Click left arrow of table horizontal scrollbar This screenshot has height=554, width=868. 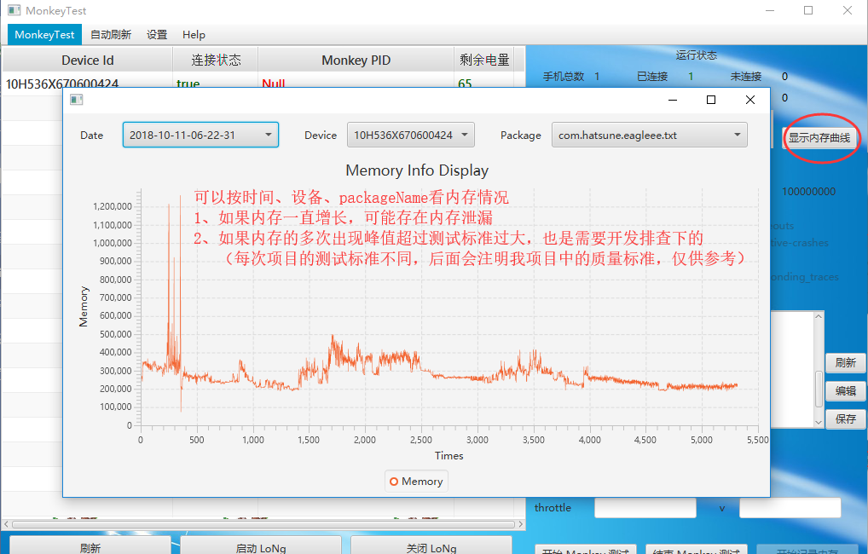[x=6, y=524]
